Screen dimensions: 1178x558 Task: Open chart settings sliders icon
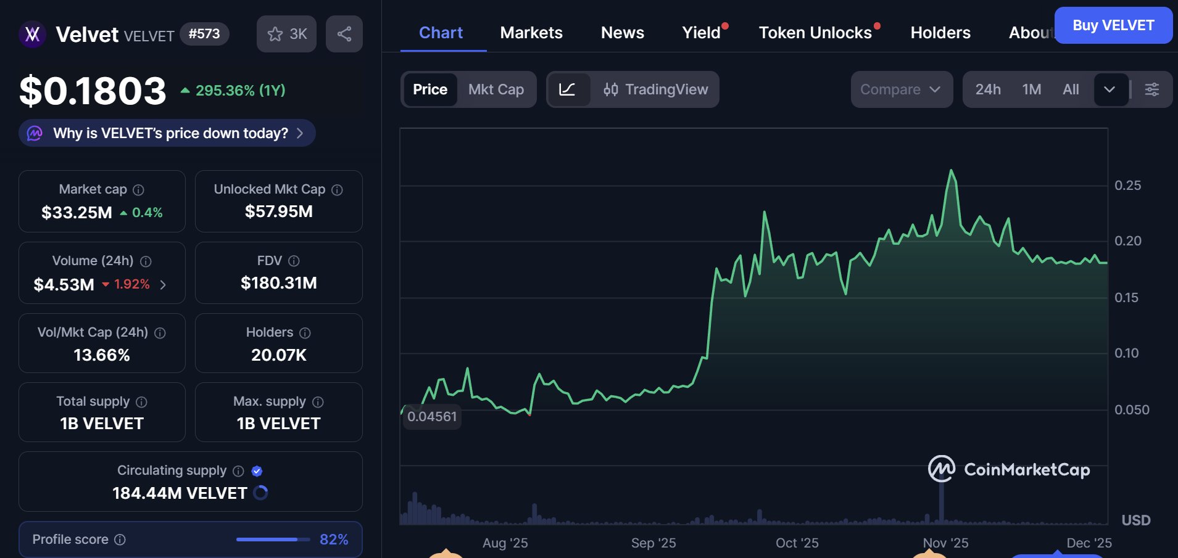1151,89
